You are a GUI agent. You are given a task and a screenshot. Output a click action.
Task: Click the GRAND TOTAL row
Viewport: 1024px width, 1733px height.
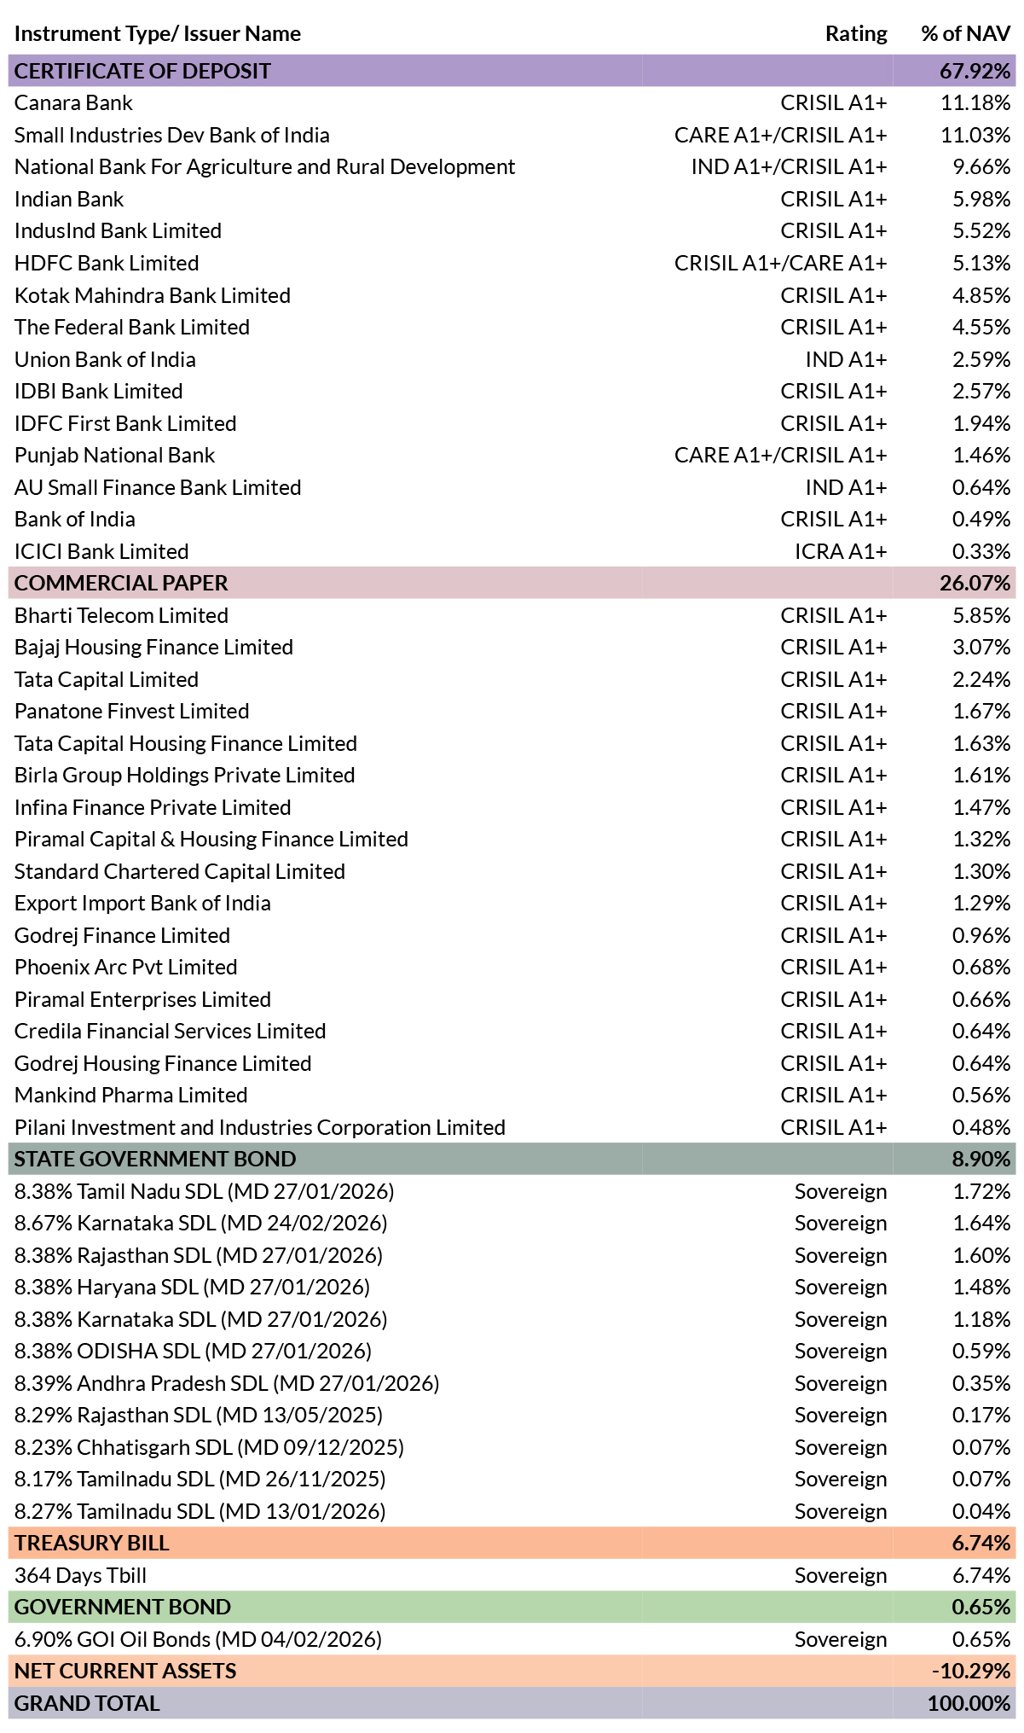coord(512,1703)
